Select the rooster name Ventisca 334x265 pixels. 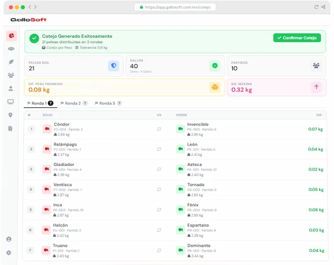point(63,185)
